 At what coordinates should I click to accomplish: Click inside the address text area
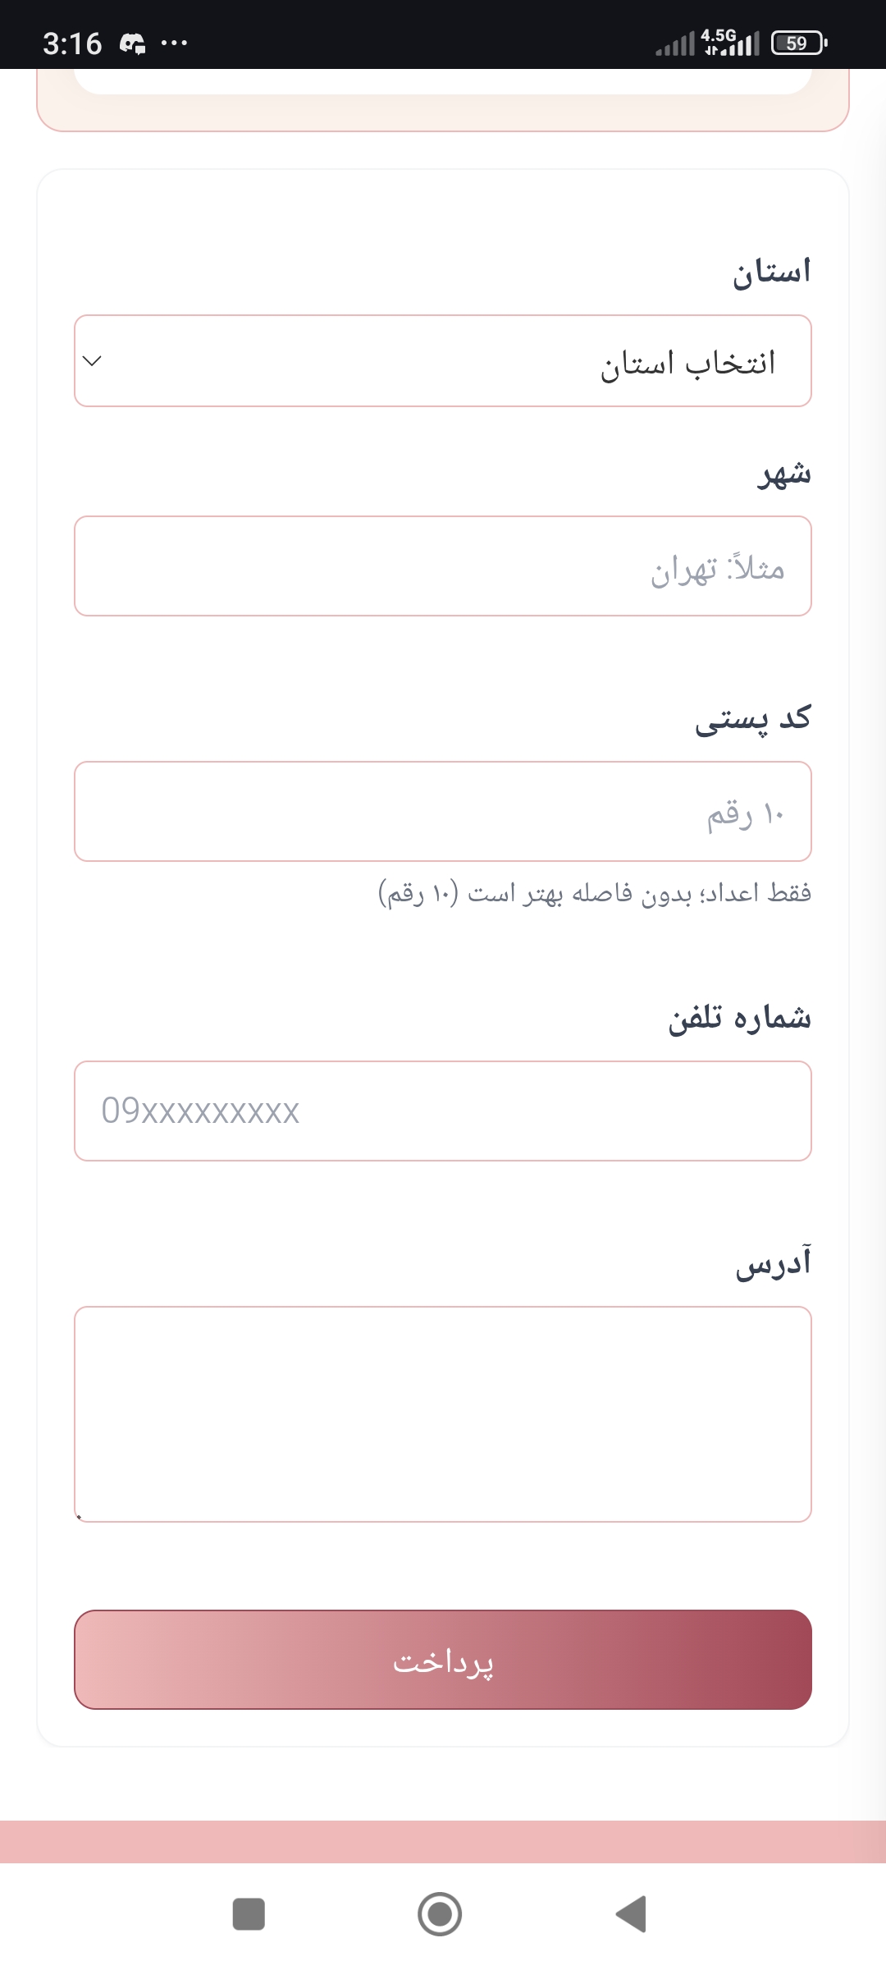point(443,1413)
